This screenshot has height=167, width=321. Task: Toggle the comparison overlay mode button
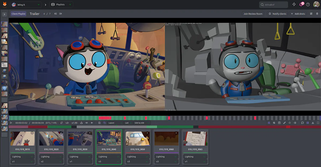(104, 123)
